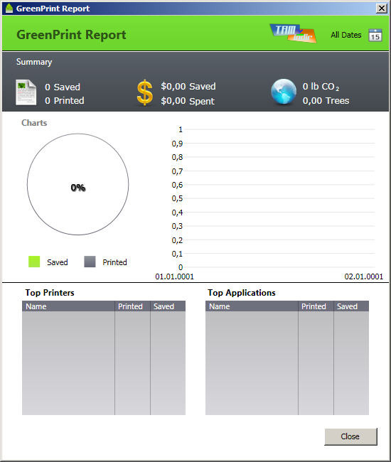Sort Top Applications by Saved column

click(x=351, y=306)
